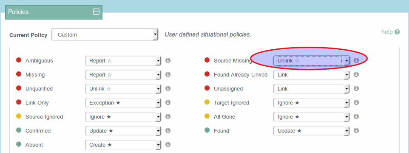
Task: View info for Target Ignored policy
Action: click(356, 103)
